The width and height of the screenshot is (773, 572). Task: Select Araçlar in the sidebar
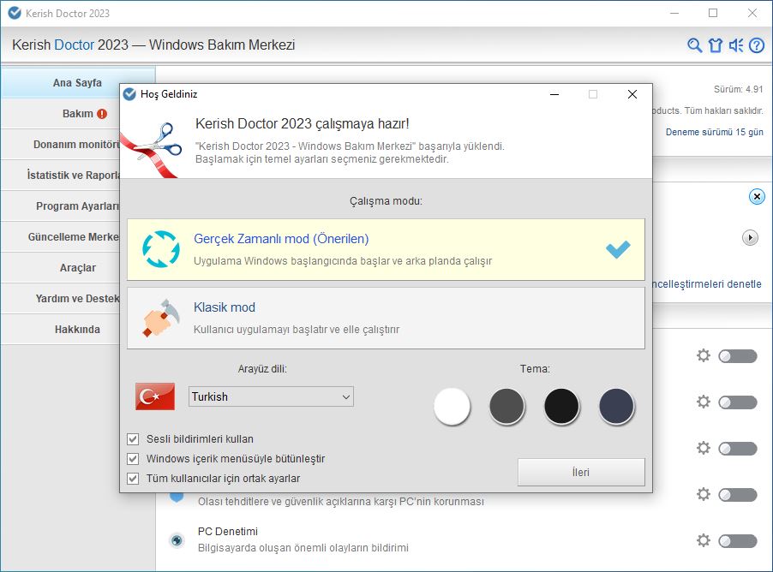tap(60, 267)
